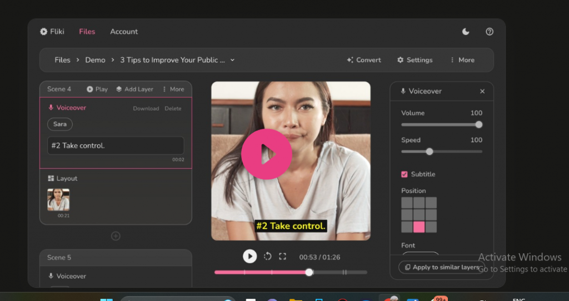Select top-left subtitle position cell

point(407,203)
